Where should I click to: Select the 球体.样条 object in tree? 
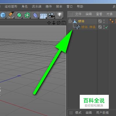point(88,27)
